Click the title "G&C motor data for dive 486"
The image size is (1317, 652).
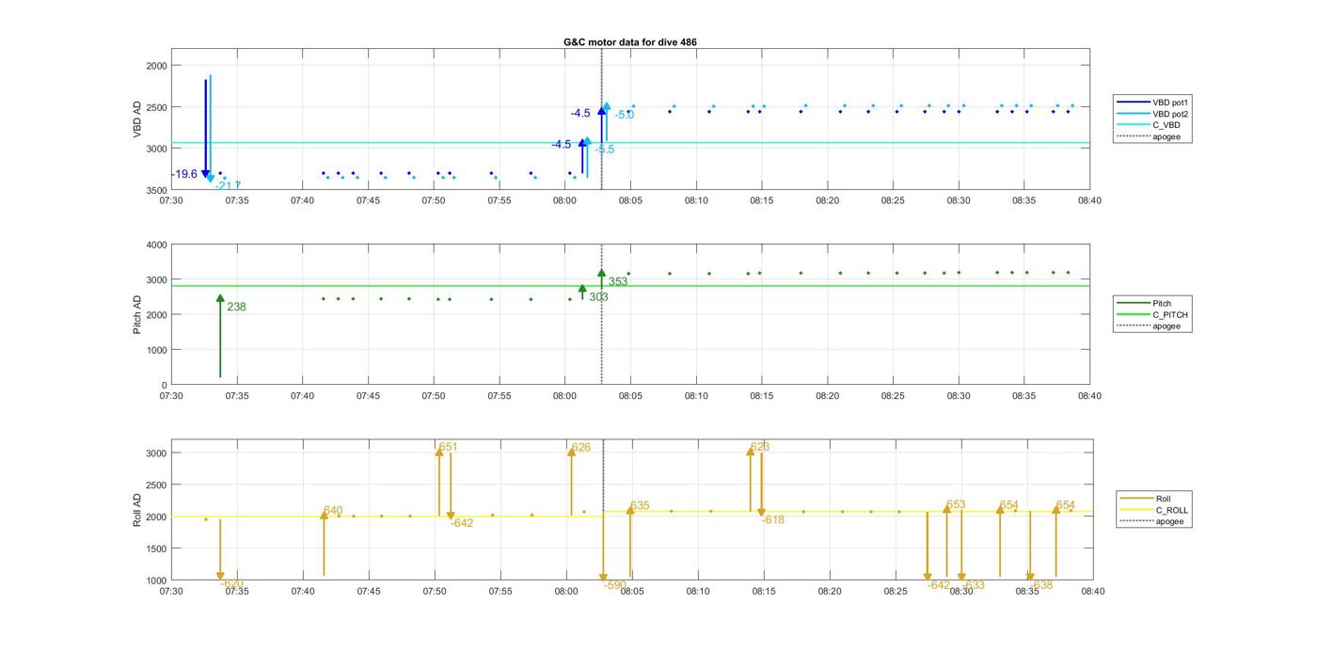tap(629, 42)
